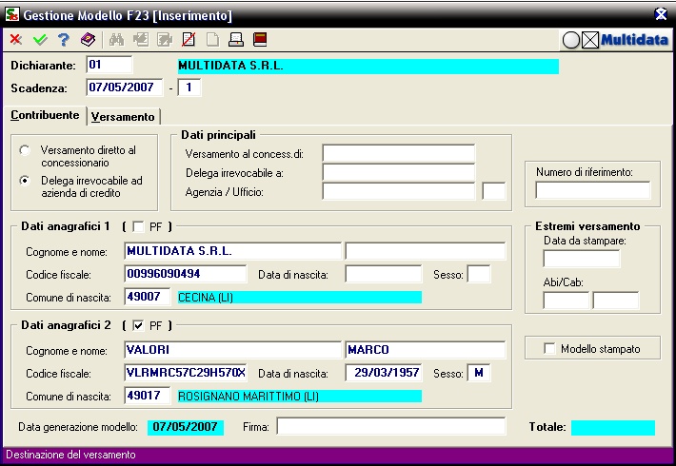Click the crossed box icon beside Multidata
This screenshot has height=466, width=676.
tap(590, 41)
